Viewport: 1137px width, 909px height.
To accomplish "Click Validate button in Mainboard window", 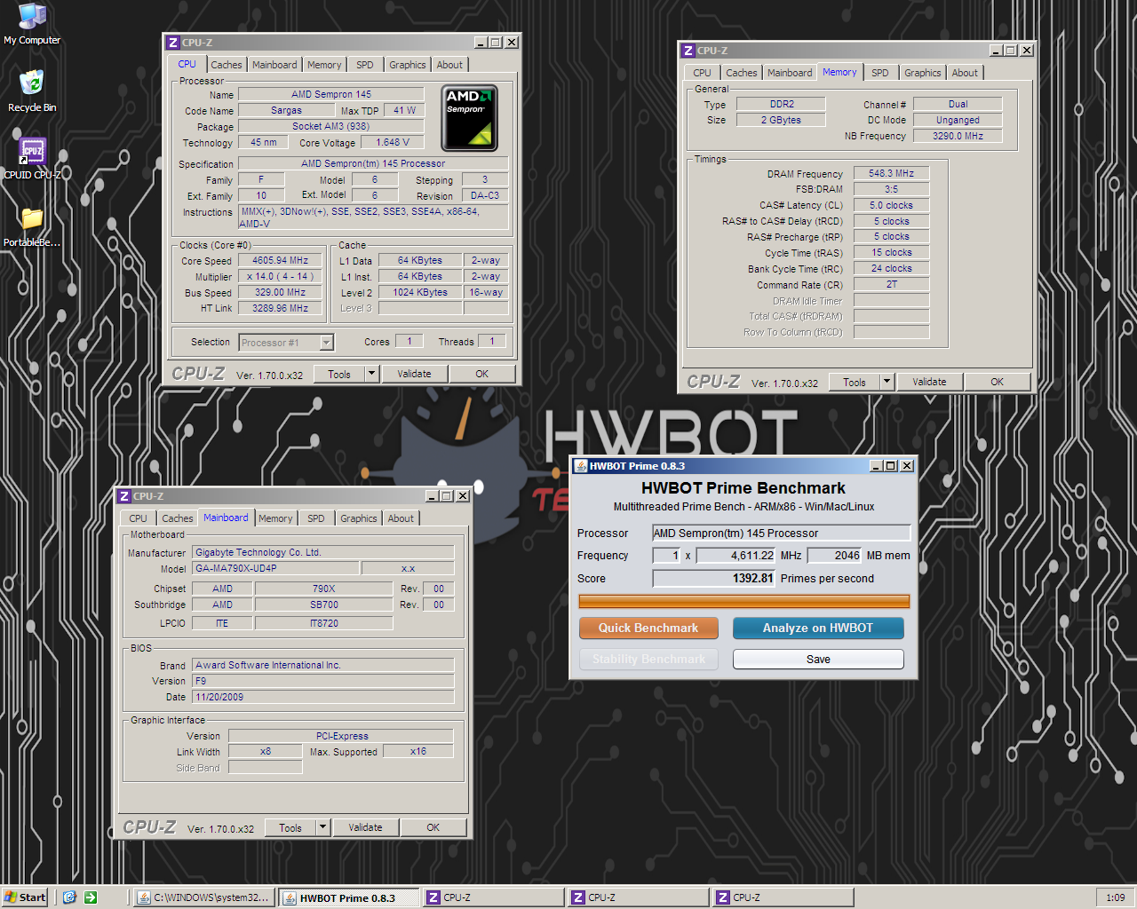I will 365,827.
